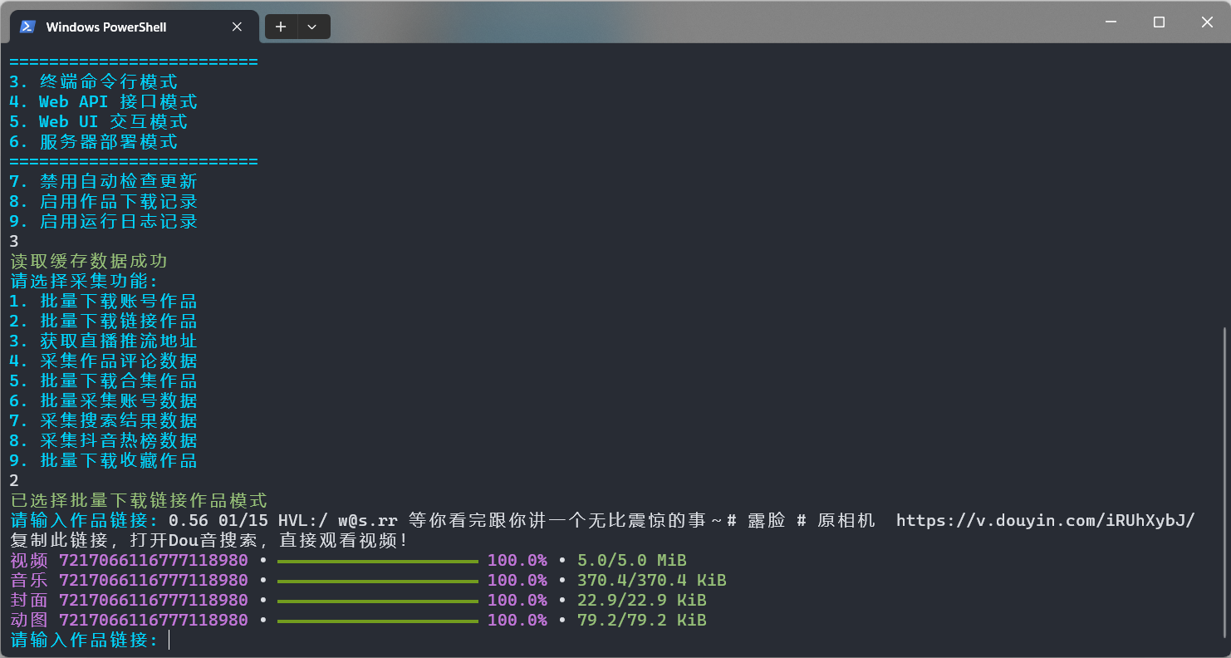Screen dimensions: 1231x658
Task: Click the 动图 download progress bar
Action: click(378, 621)
